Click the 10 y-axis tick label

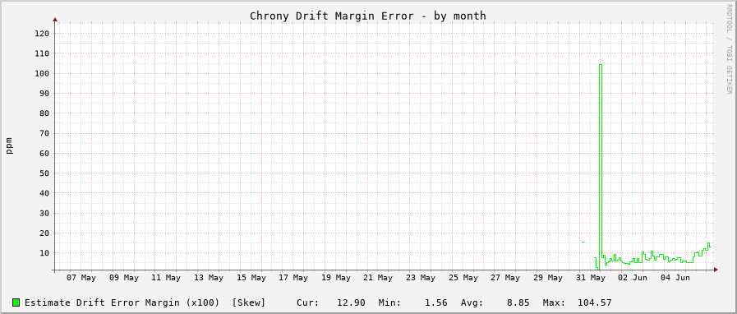click(x=44, y=253)
